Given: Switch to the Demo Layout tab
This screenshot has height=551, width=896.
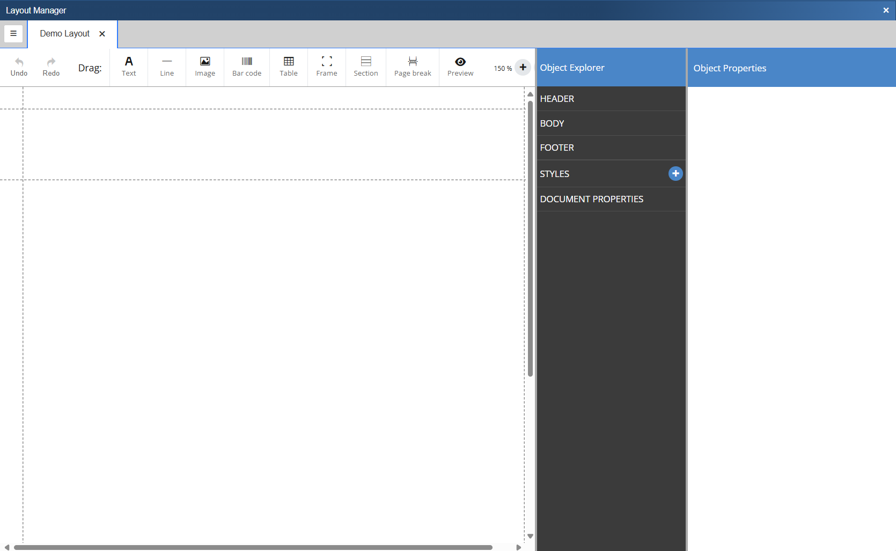Looking at the screenshot, I should [x=65, y=34].
